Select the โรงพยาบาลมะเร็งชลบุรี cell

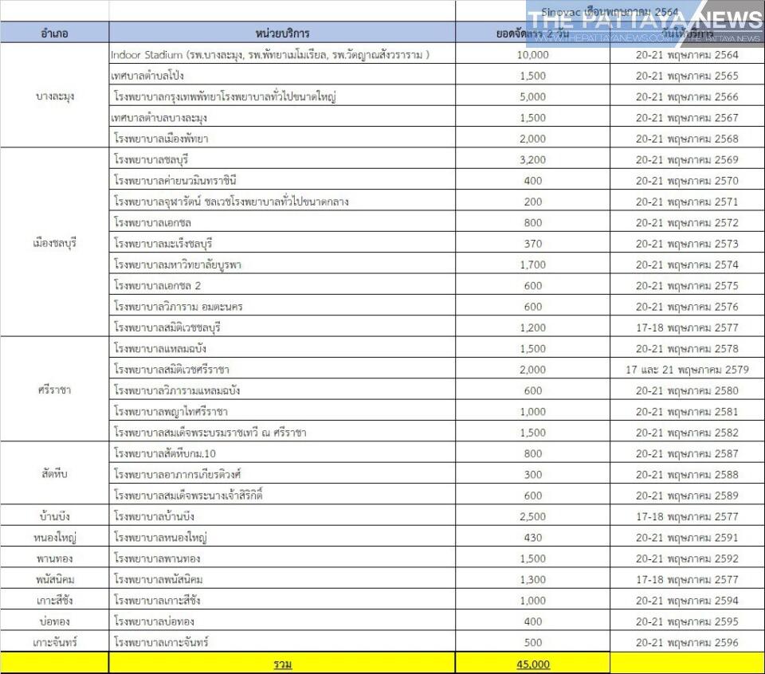282,243
